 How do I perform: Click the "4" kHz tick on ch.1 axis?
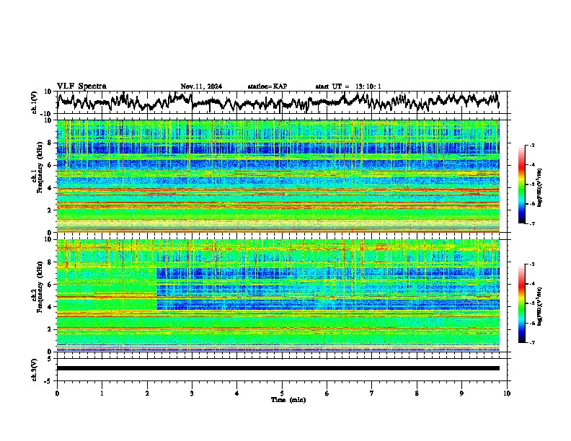[x=50, y=188]
